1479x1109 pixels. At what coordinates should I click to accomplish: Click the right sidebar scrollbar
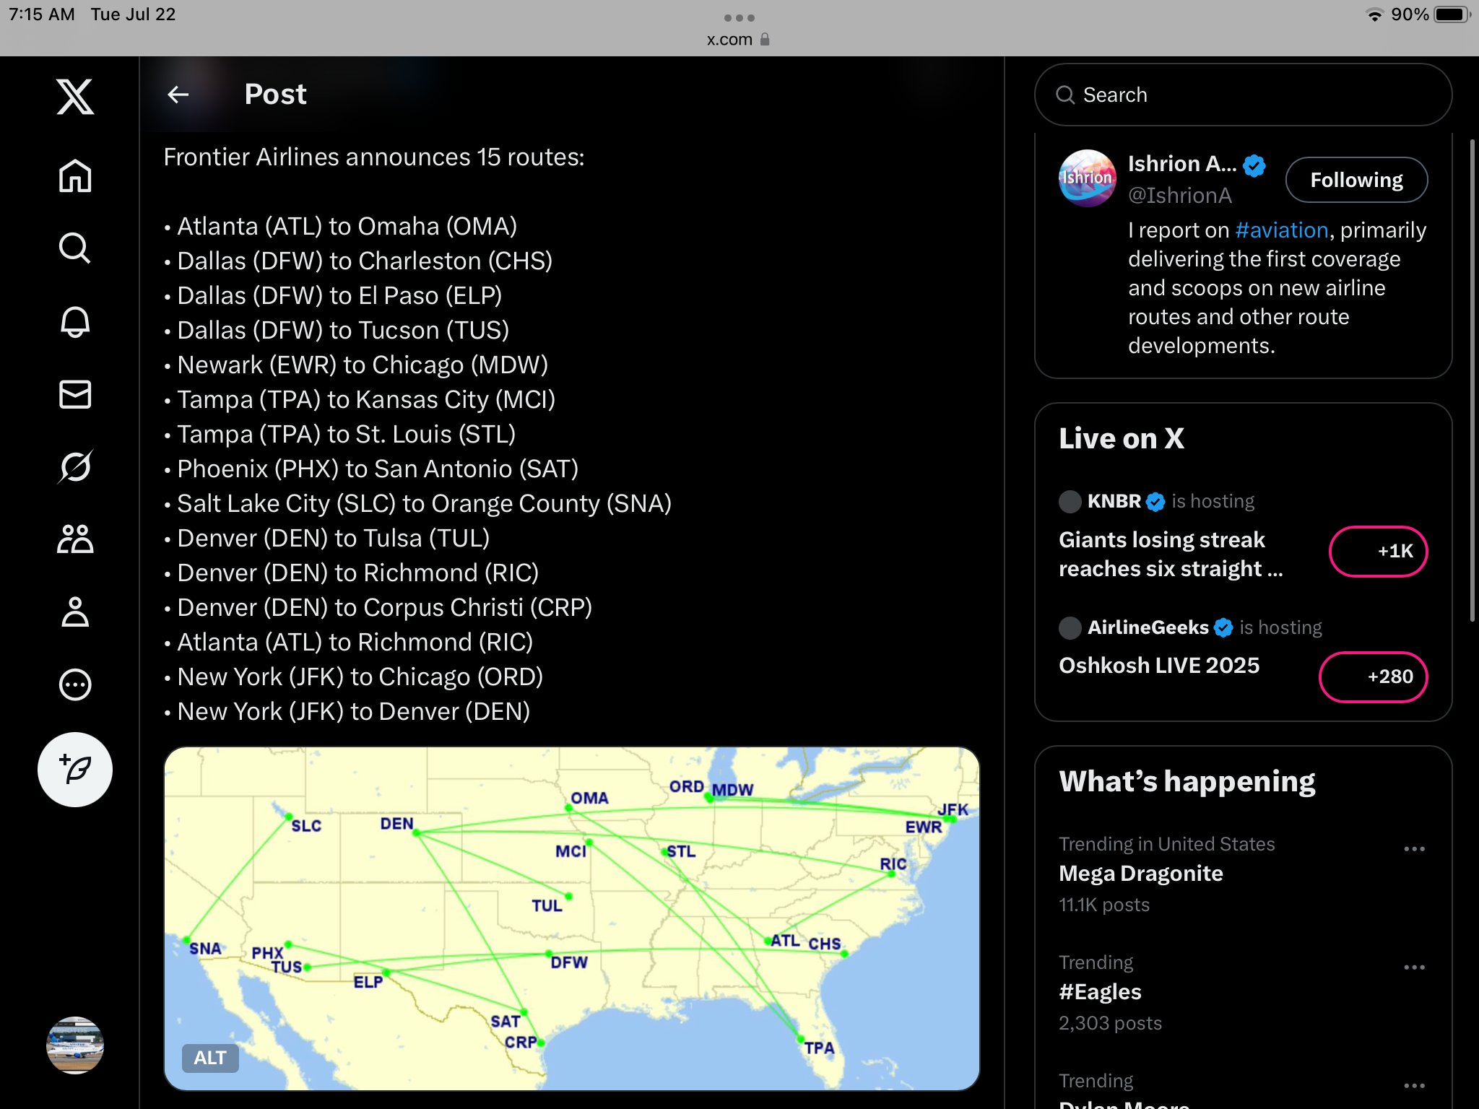tap(1473, 379)
